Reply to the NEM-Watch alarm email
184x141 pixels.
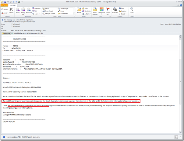click(18, 10)
